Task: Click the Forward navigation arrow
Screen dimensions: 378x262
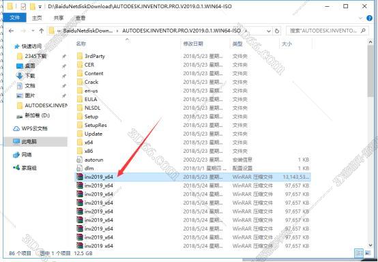Action: pos(23,31)
